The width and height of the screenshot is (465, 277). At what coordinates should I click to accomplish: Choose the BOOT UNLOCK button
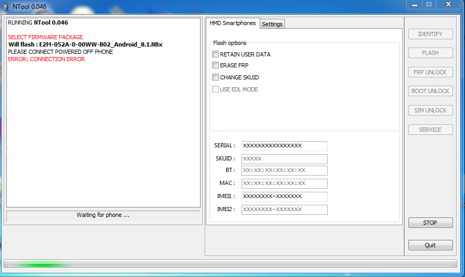pyautogui.click(x=430, y=91)
